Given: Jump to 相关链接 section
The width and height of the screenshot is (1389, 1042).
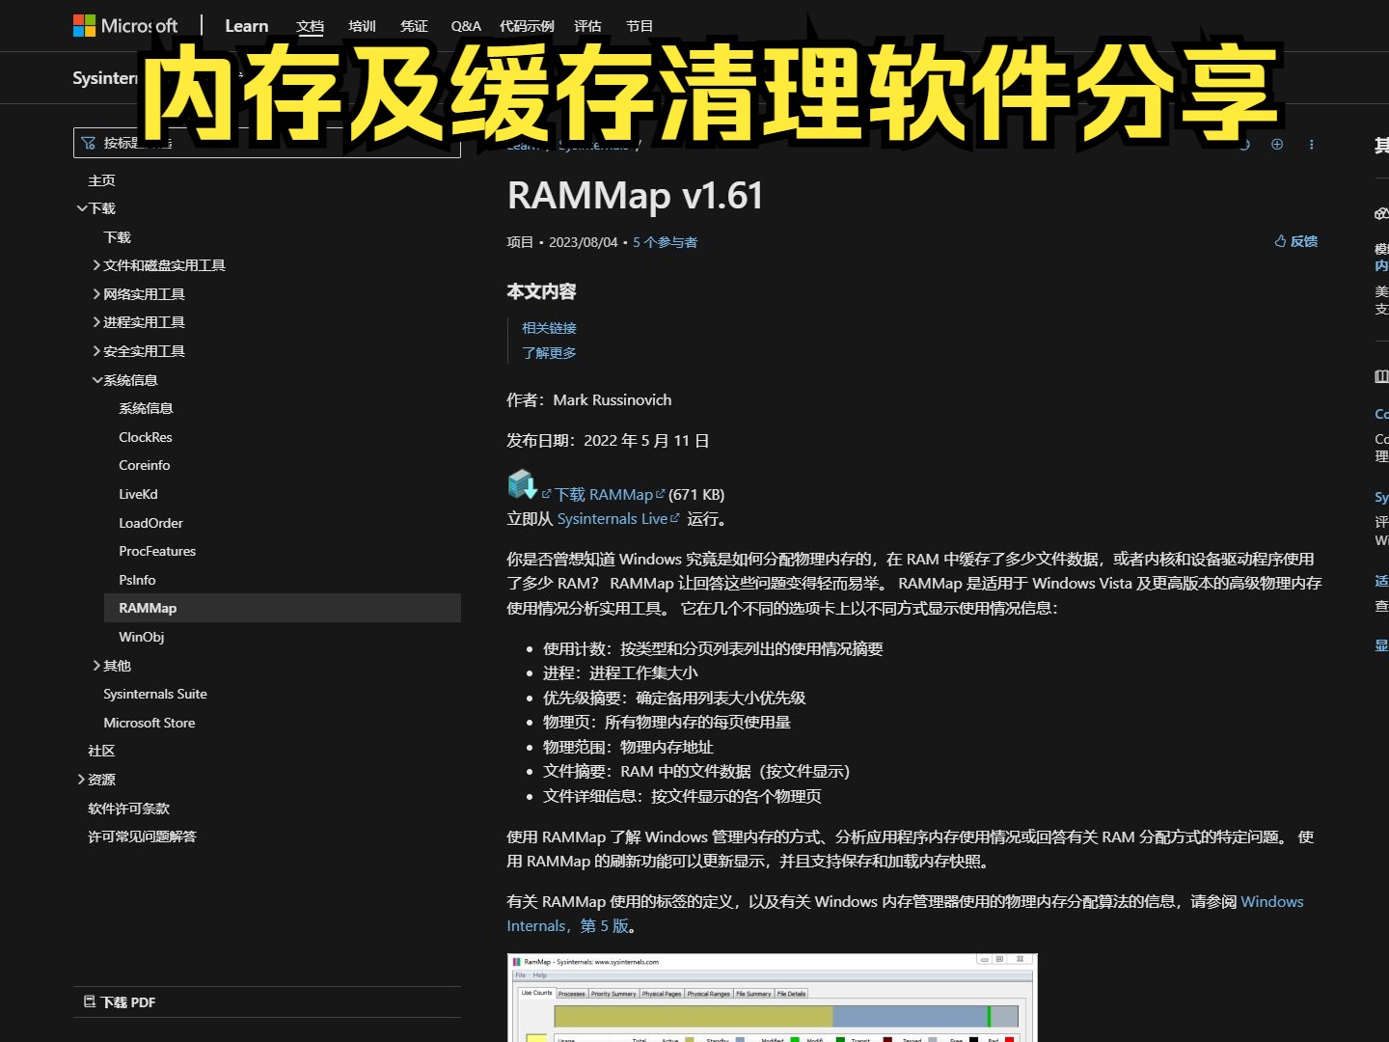Looking at the screenshot, I should pyautogui.click(x=549, y=328).
